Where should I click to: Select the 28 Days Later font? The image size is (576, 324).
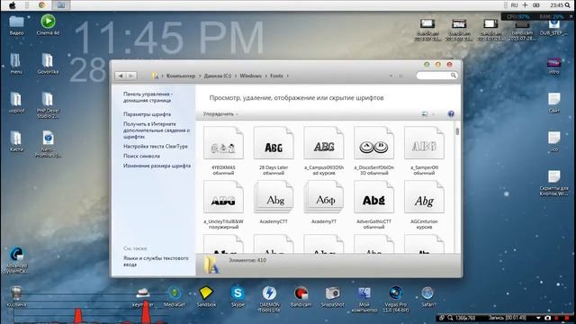click(x=274, y=150)
